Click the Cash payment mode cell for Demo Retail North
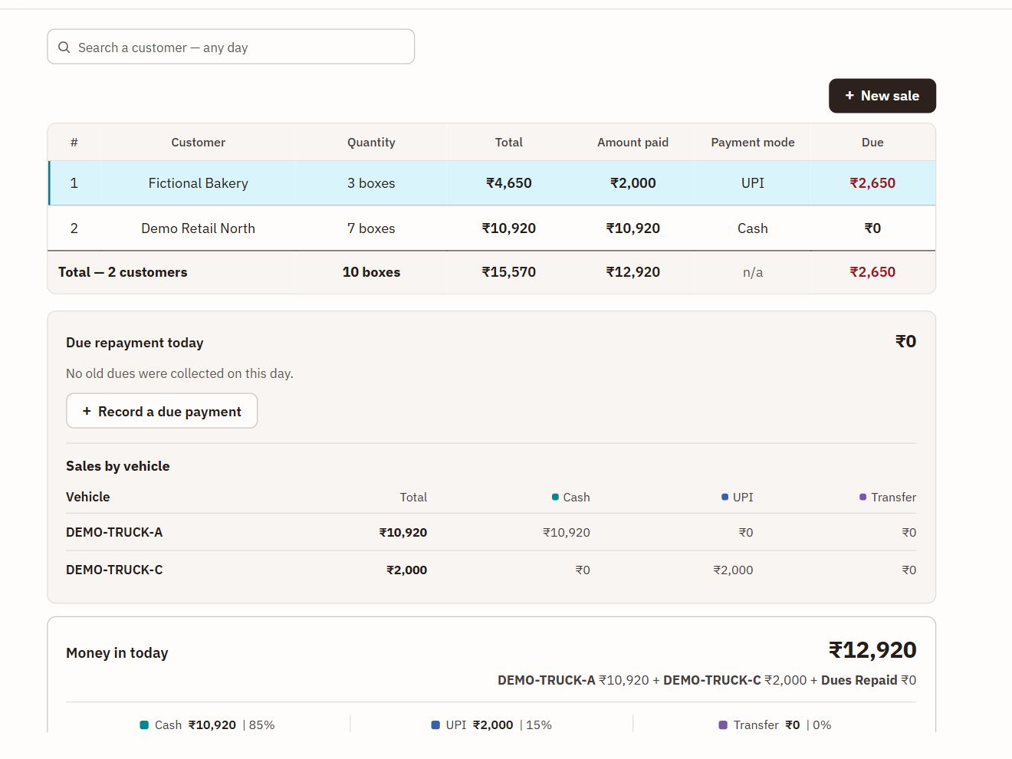The image size is (1012, 759). 753,228
